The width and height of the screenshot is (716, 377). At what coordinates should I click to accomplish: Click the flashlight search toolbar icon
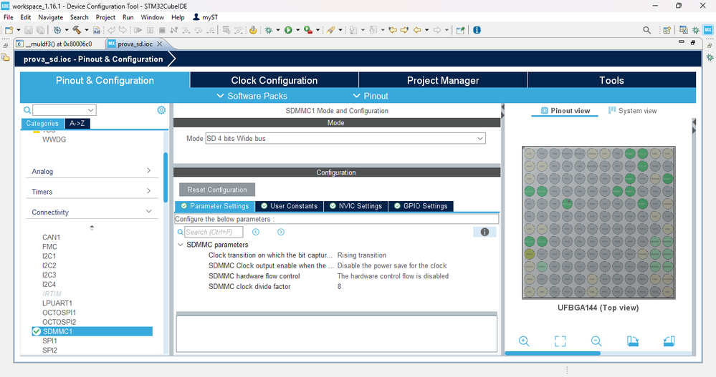330,30
